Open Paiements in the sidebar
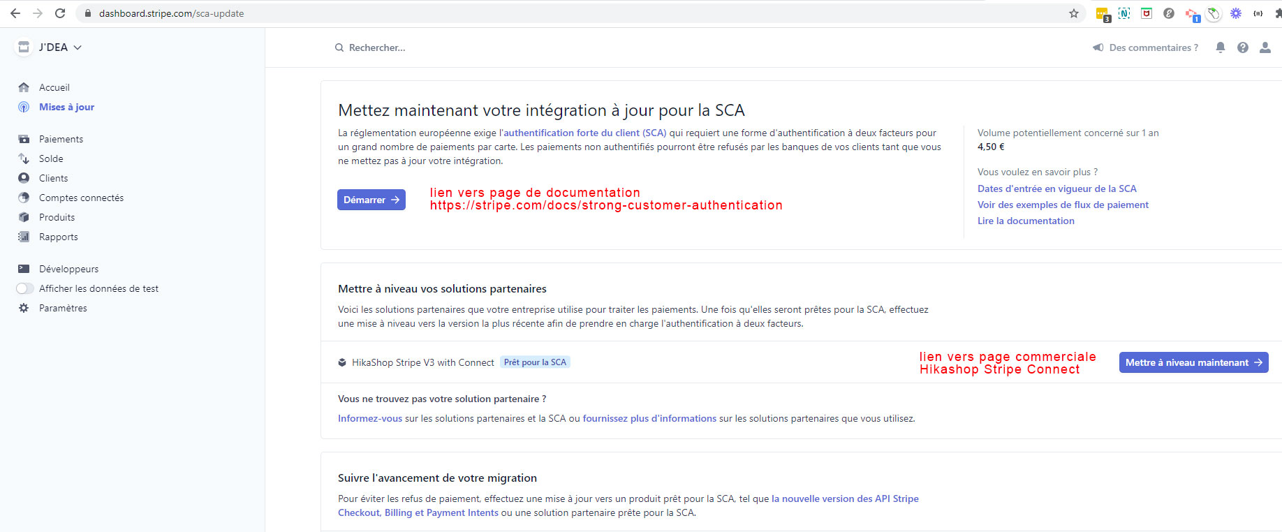The width and height of the screenshot is (1282, 532). point(61,139)
